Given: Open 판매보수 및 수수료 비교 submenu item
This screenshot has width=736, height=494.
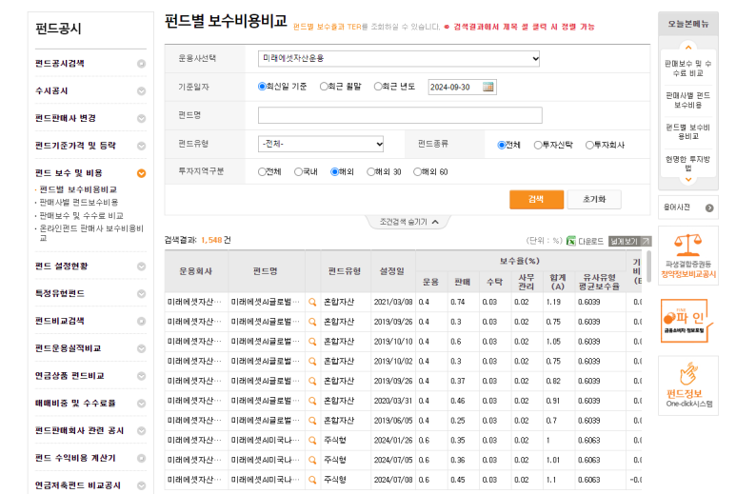Looking at the screenshot, I should tap(81, 216).
